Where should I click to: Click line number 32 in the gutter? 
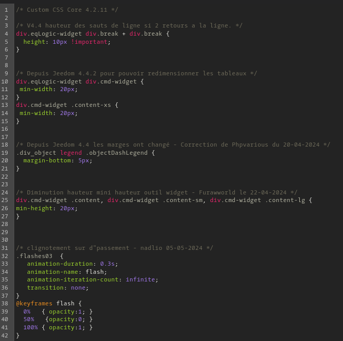[5, 256]
